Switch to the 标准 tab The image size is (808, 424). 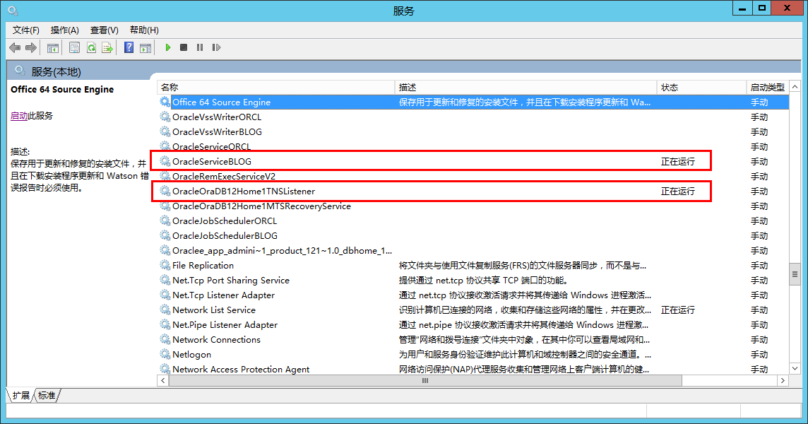coord(47,395)
